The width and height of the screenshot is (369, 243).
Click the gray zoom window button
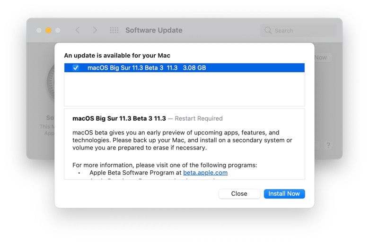[58, 30]
